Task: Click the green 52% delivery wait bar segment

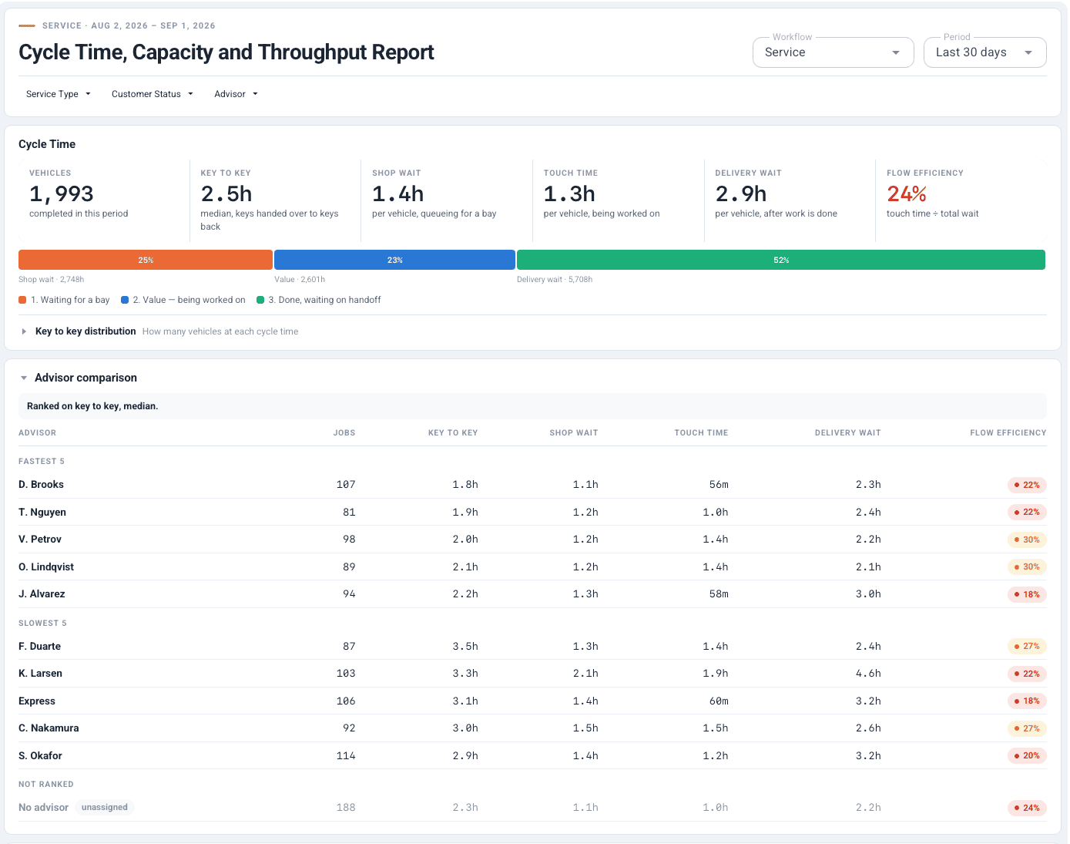Action: point(781,260)
